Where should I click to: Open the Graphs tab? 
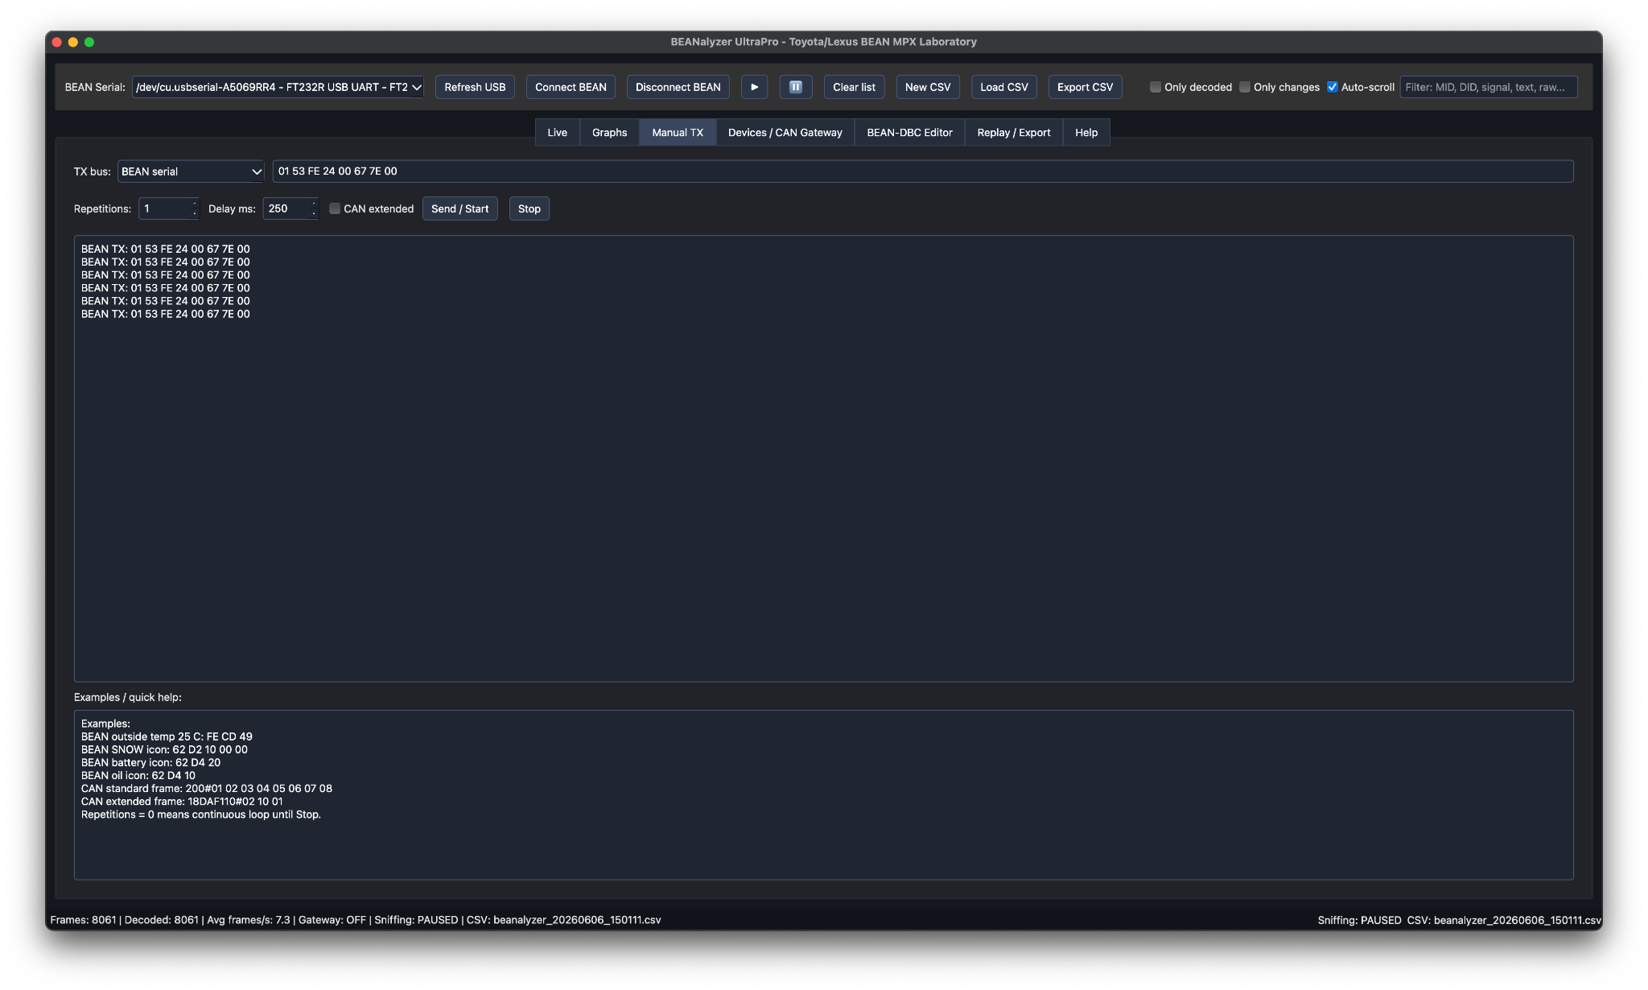(x=609, y=133)
